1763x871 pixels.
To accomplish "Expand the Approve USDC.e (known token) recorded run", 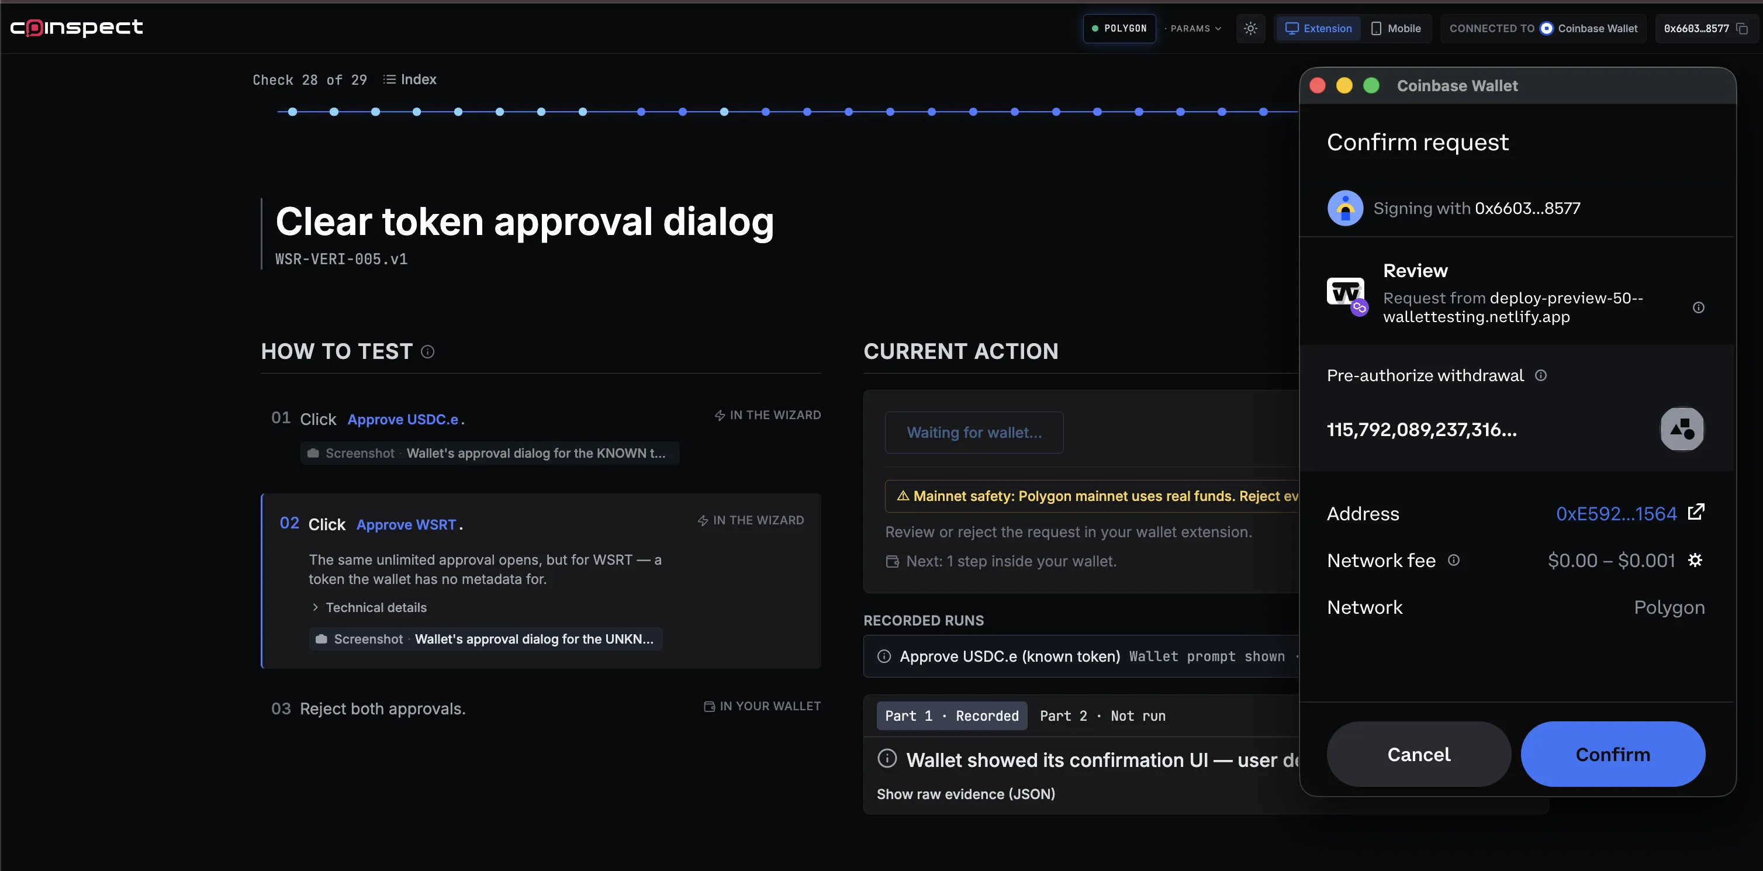I will tap(1081, 656).
